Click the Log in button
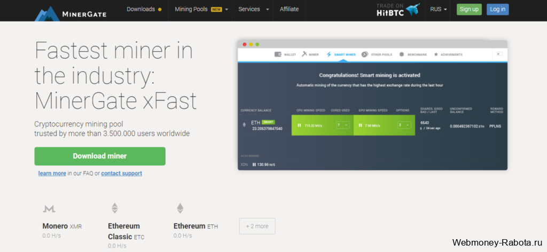Screen dimensions: 547x252 pos(497,10)
